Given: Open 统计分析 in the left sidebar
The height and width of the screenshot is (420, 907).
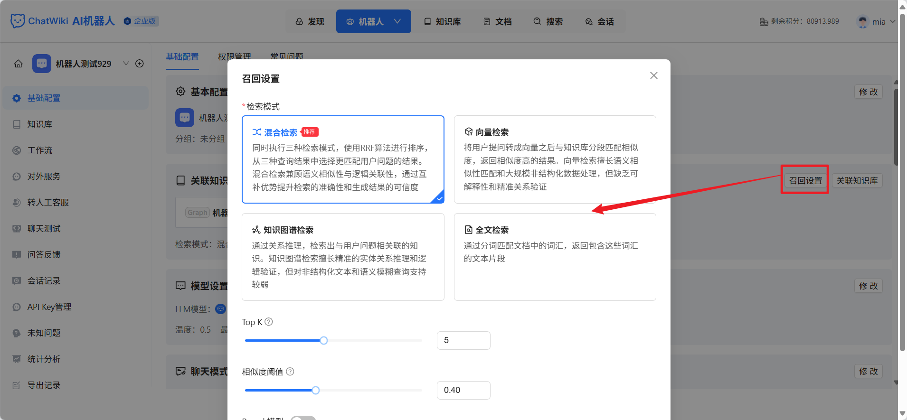Looking at the screenshot, I should pos(76,359).
